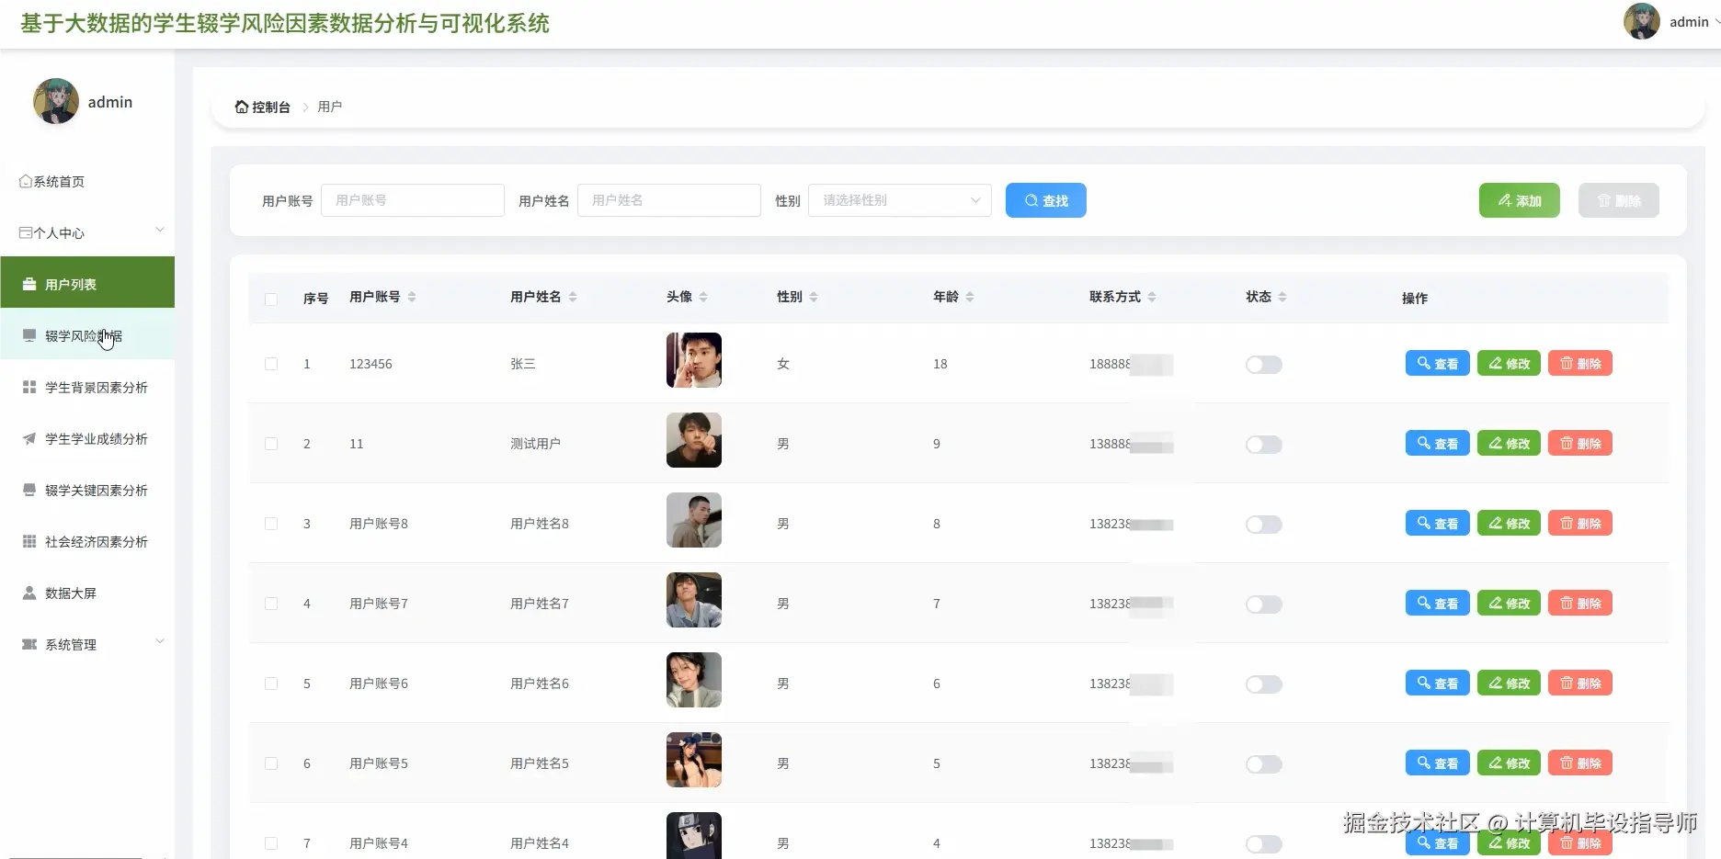The height and width of the screenshot is (859, 1721).
Task: Click the green 添加 button
Action: (1520, 200)
